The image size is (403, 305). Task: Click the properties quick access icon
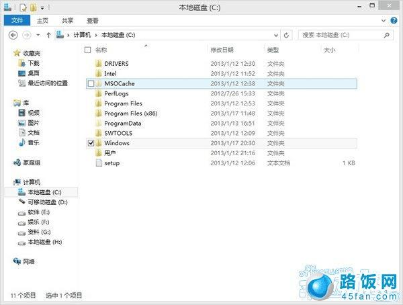pos(24,7)
